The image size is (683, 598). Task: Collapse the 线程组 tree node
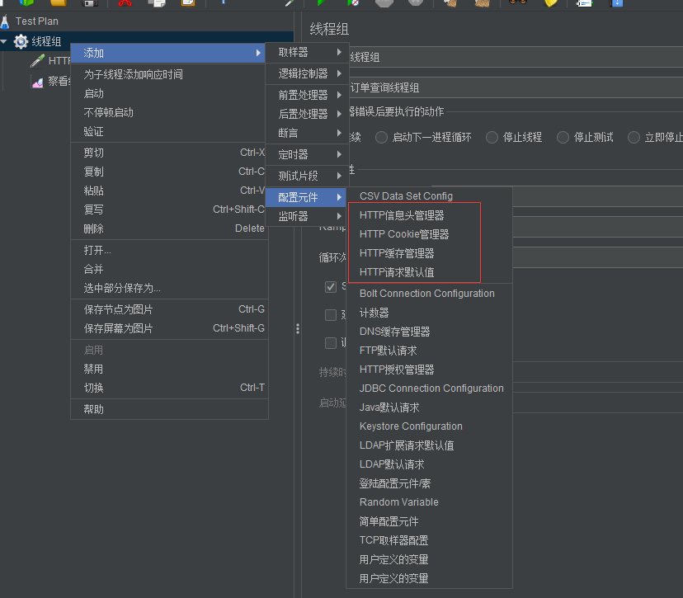click(x=4, y=41)
